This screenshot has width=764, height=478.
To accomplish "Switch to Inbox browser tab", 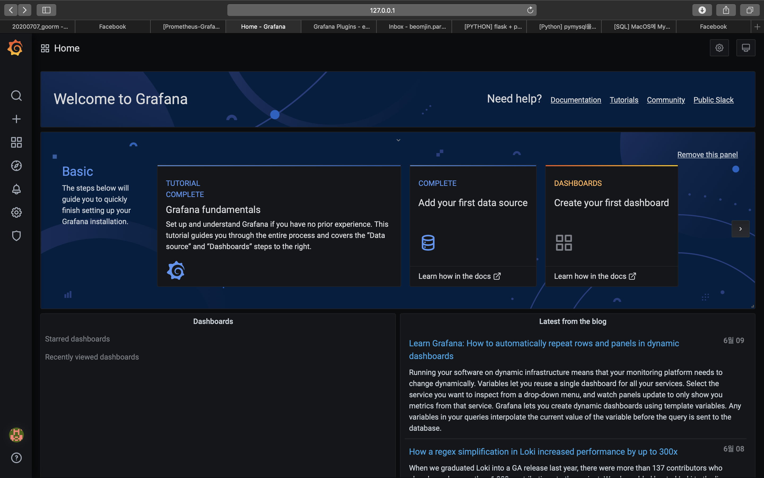I will 417,27.
